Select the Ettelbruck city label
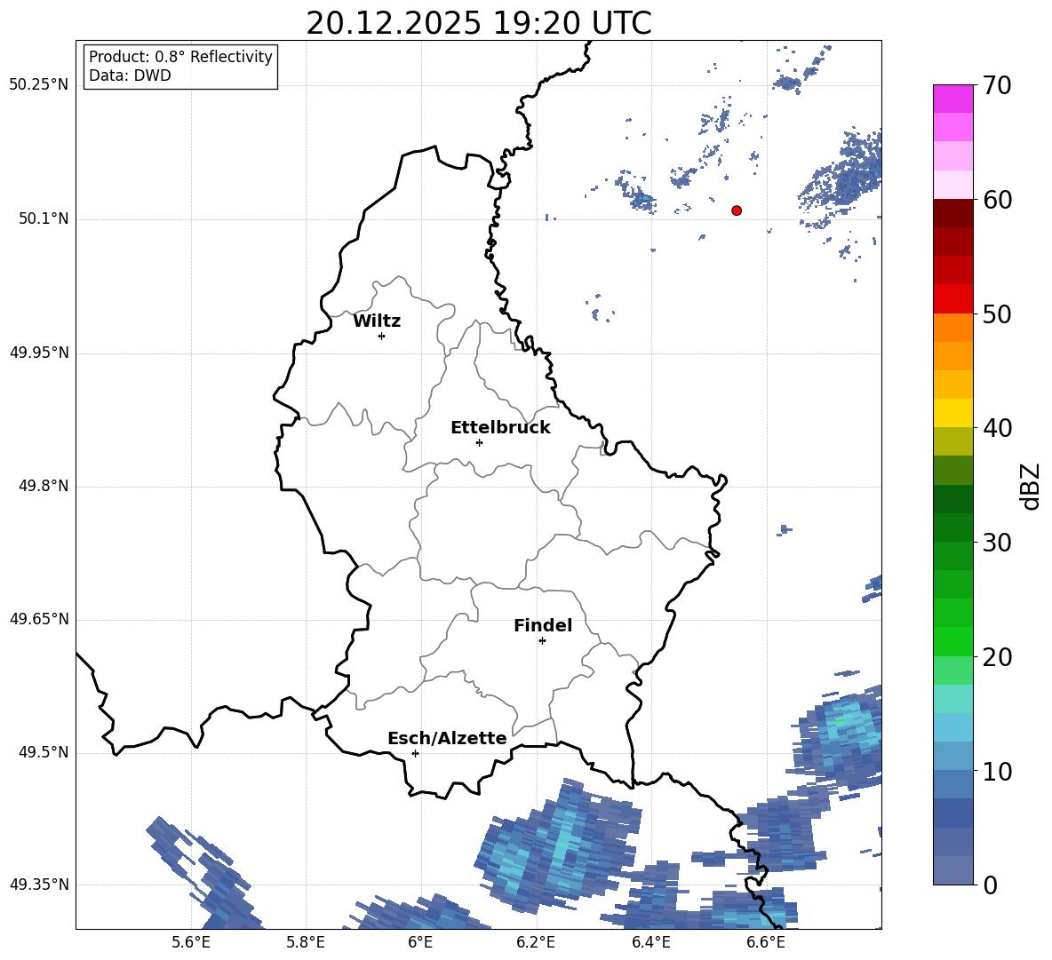Viewport: 1052px width, 960px height. click(500, 428)
